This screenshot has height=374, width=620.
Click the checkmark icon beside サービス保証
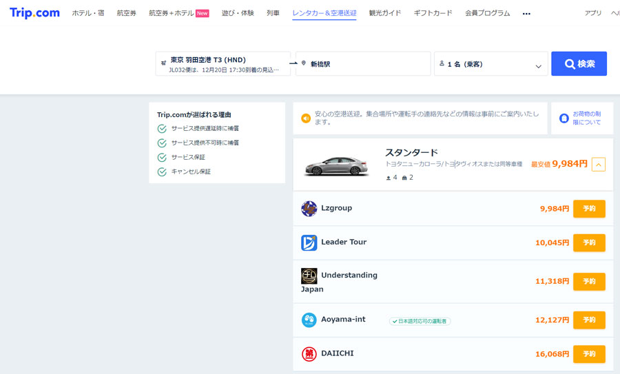click(x=162, y=157)
